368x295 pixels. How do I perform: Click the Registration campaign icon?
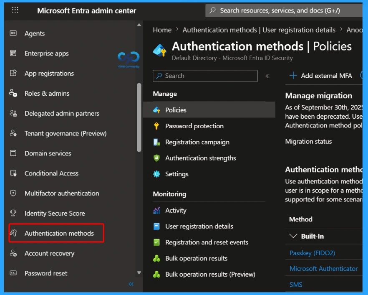(x=156, y=142)
